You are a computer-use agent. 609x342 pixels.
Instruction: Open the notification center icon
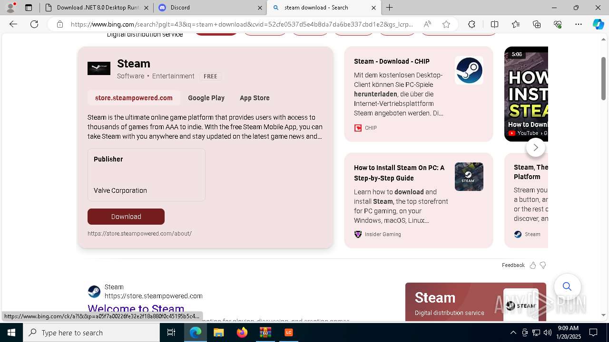point(593,332)
